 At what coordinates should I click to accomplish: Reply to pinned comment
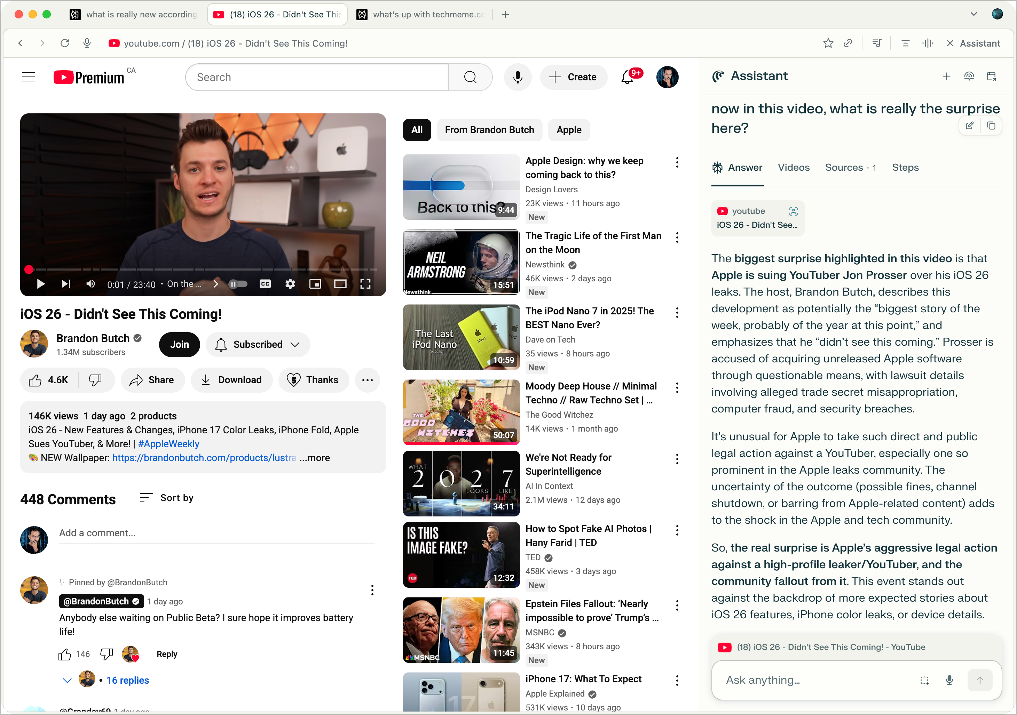coord(167,654)
